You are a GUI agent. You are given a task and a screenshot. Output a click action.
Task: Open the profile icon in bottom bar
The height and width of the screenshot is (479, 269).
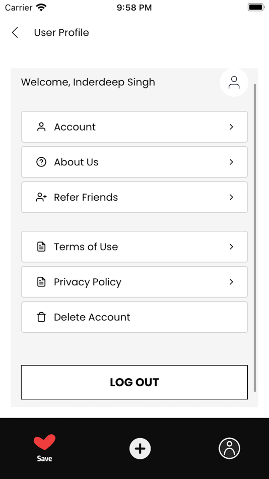pyautogui.click(x=229, y=448)
